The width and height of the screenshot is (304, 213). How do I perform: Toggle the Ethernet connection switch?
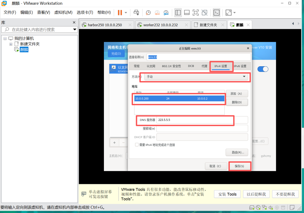[263, 69]
